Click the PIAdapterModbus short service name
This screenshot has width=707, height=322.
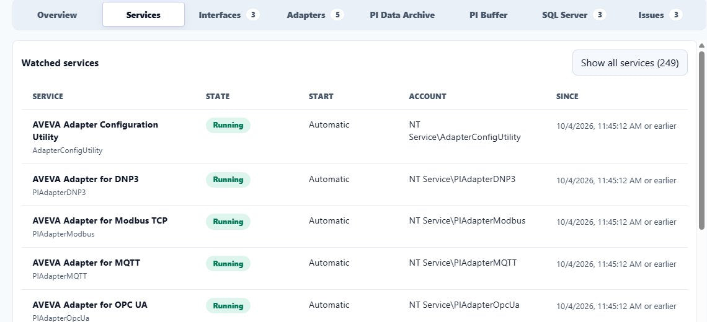tap(64, 234)
